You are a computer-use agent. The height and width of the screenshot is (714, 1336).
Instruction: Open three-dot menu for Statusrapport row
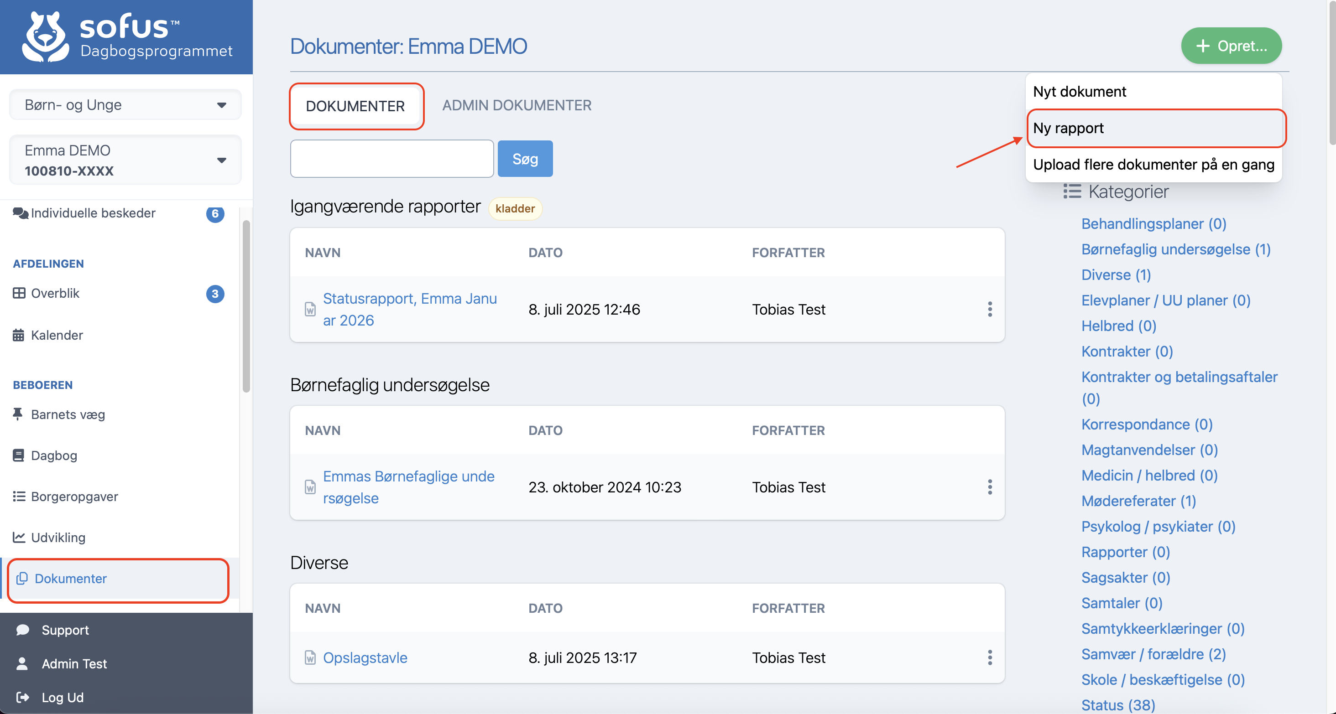[990, 309]
